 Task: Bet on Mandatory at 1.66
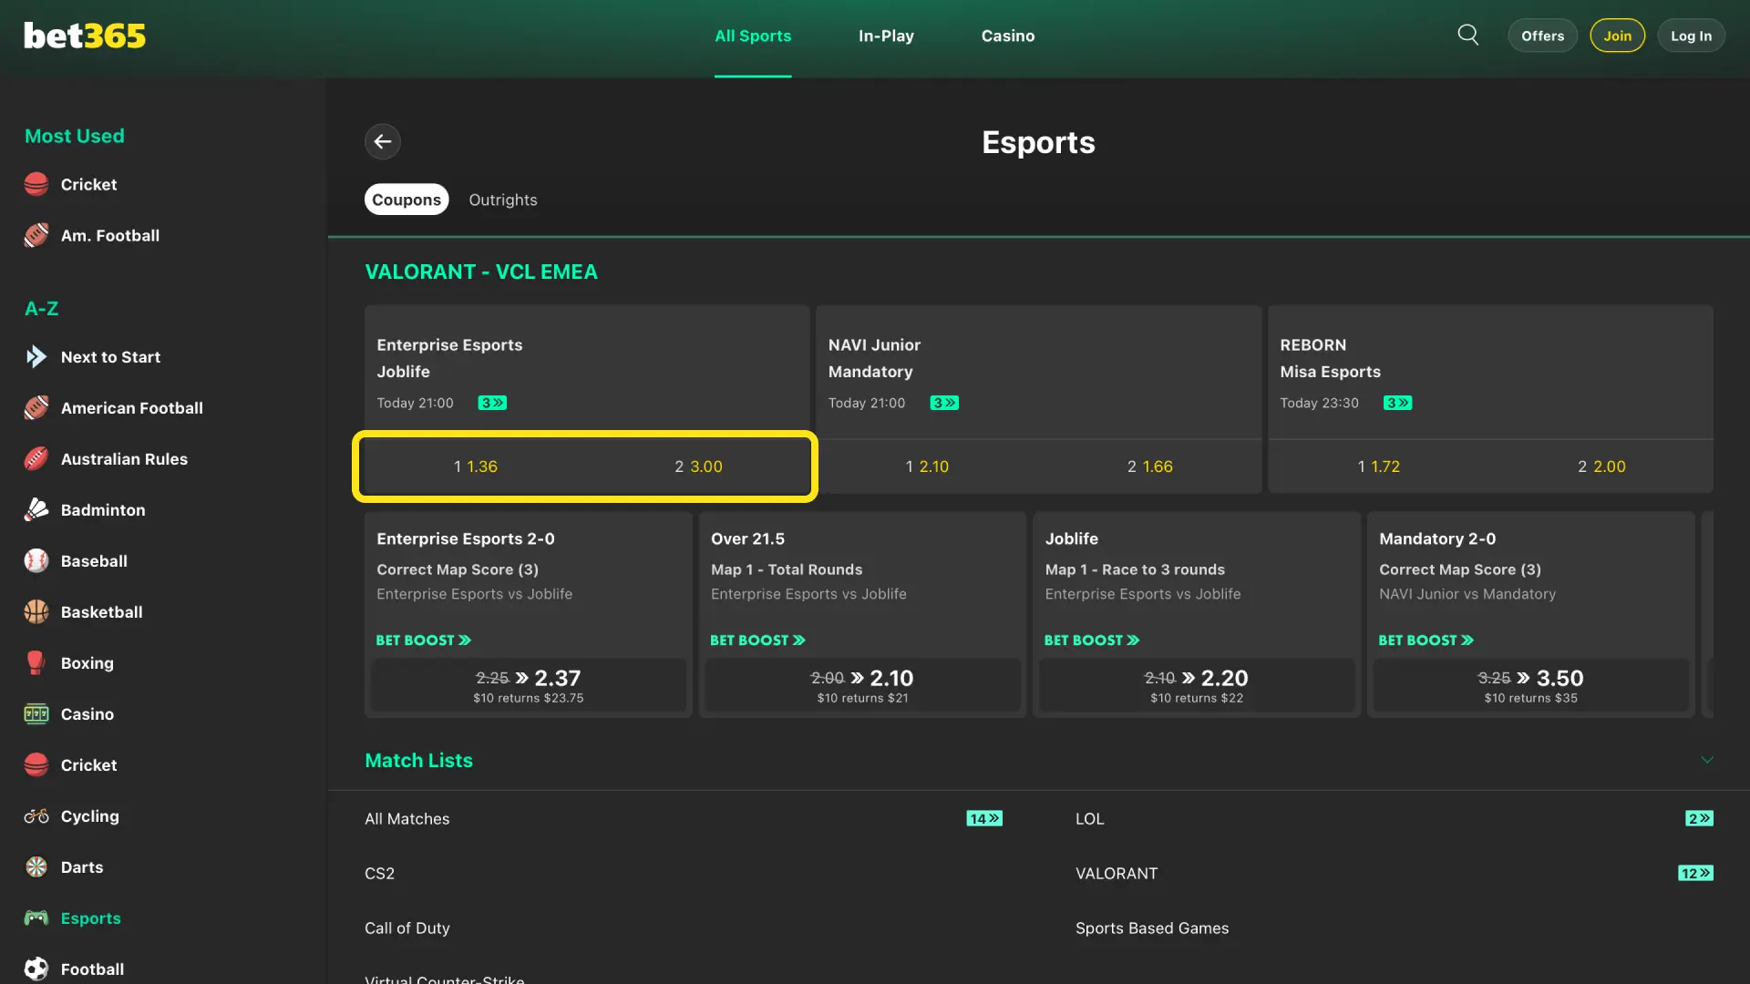[x=1150, y=466]
